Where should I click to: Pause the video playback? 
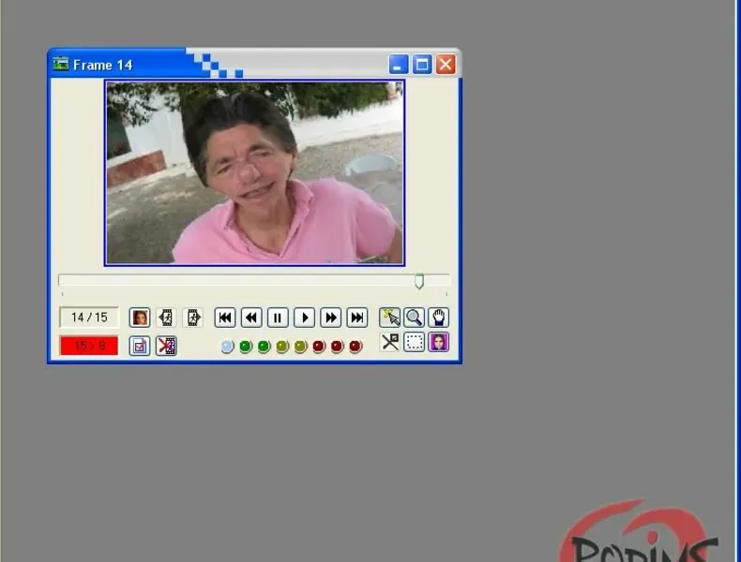click(278, 318)
